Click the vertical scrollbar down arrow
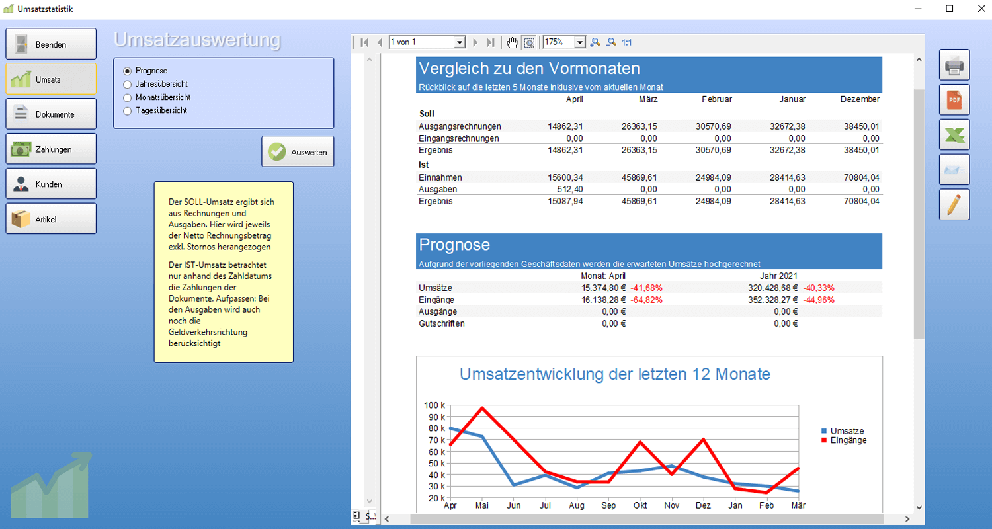This screenshot has height=529, width=992. coord(919,507)
